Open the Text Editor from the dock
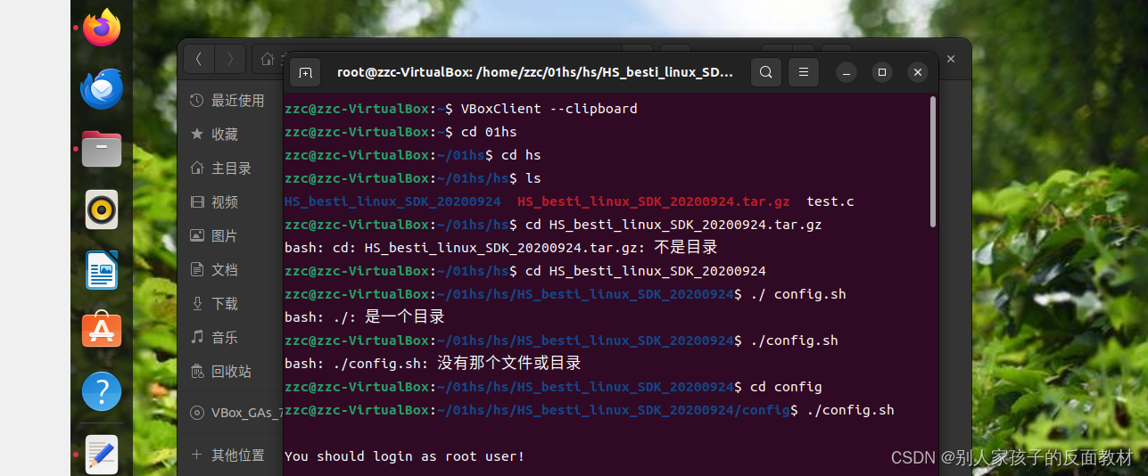The height and width of the screenshot is (476, 1148). pyautogui.click(x=102, y=453)
